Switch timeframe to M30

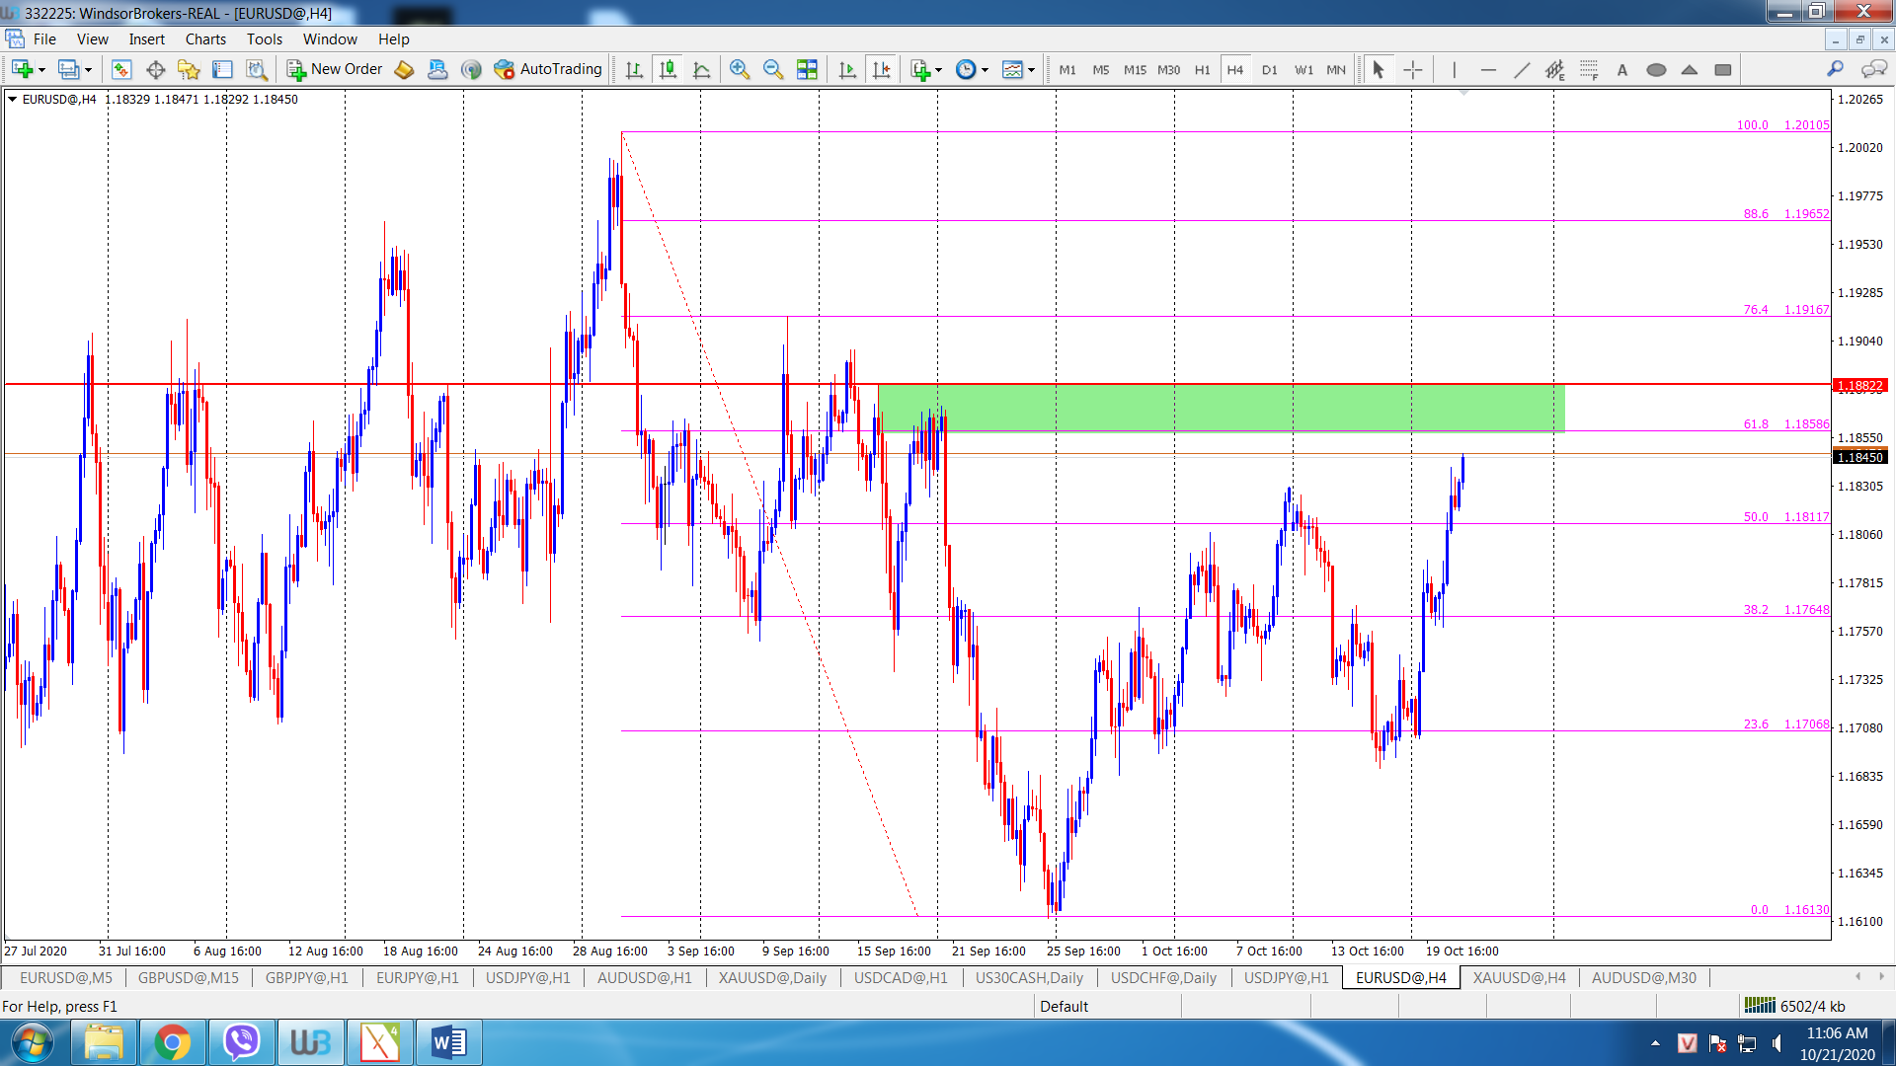(1169, 69)
